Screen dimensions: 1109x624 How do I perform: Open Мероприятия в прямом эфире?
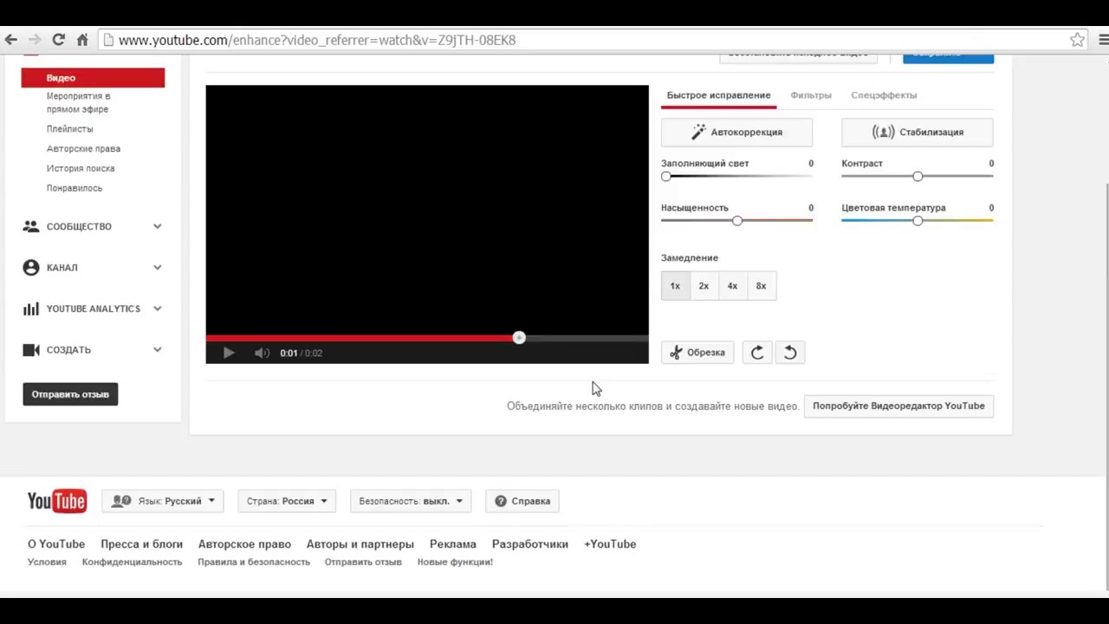point(78,102)
